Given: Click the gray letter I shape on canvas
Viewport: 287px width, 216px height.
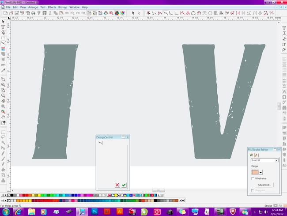Looking at the screenshot, I should click(55, 101).
